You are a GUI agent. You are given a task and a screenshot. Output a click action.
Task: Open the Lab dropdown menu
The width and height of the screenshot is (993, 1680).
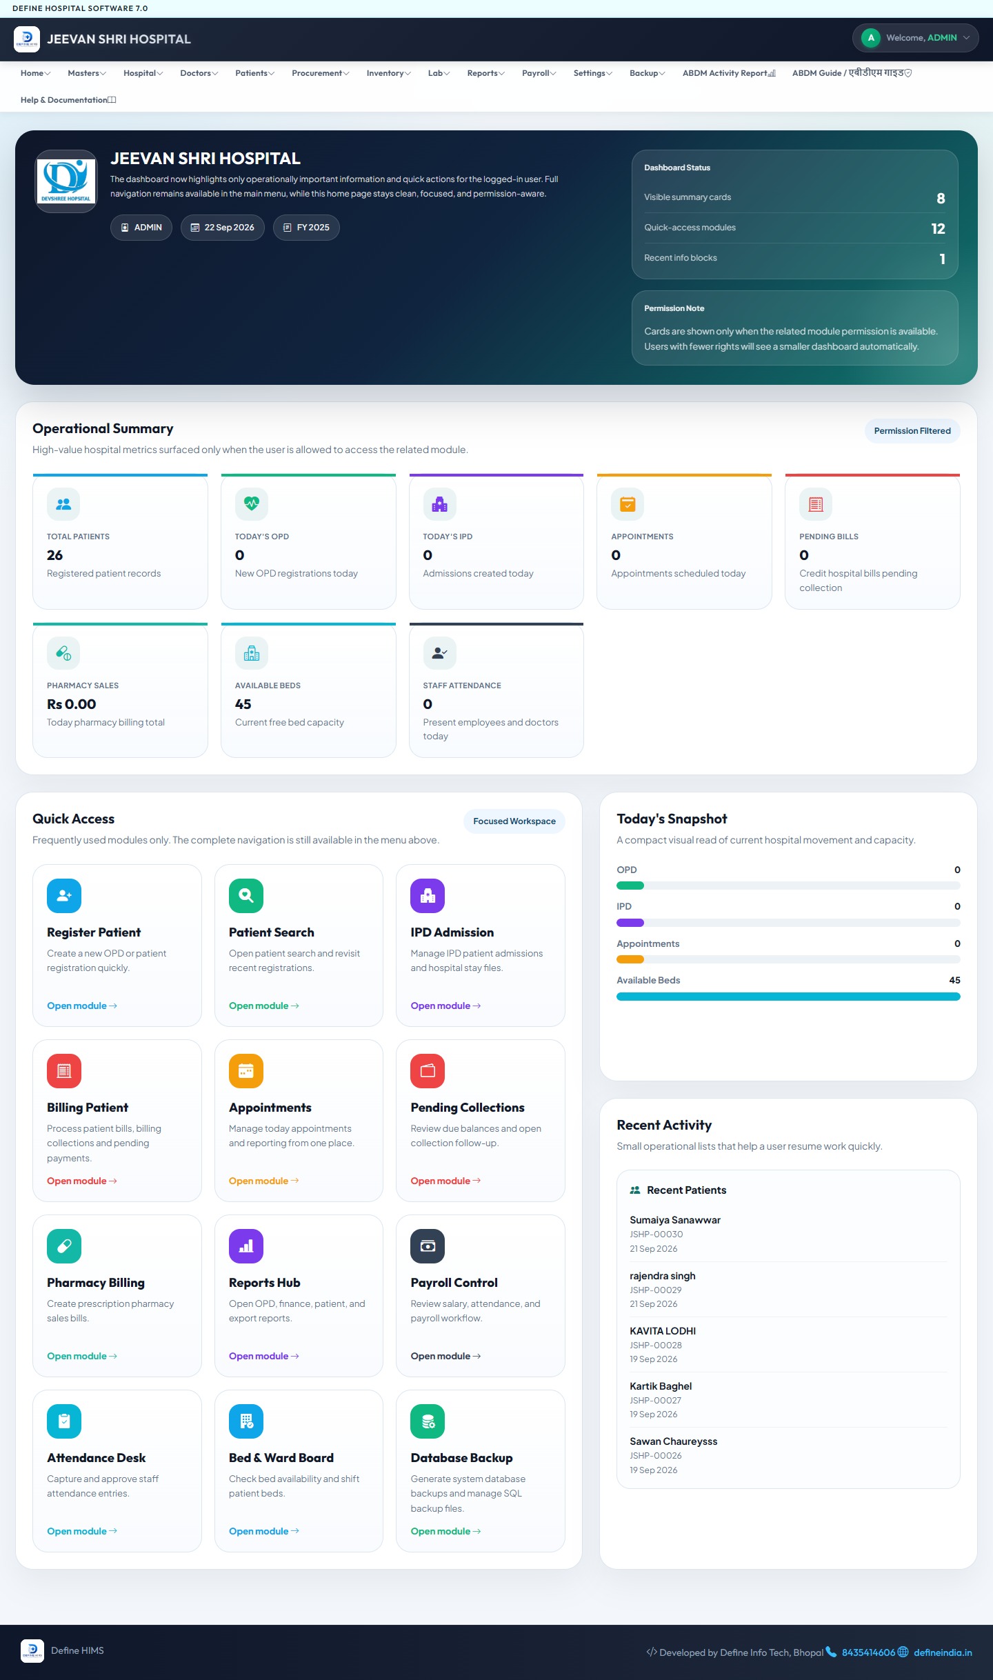[x=439, y=73]
